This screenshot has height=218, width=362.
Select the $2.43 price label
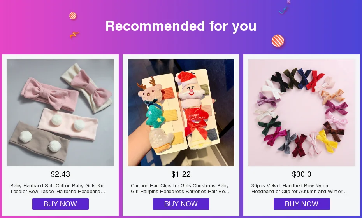[60, 174]
